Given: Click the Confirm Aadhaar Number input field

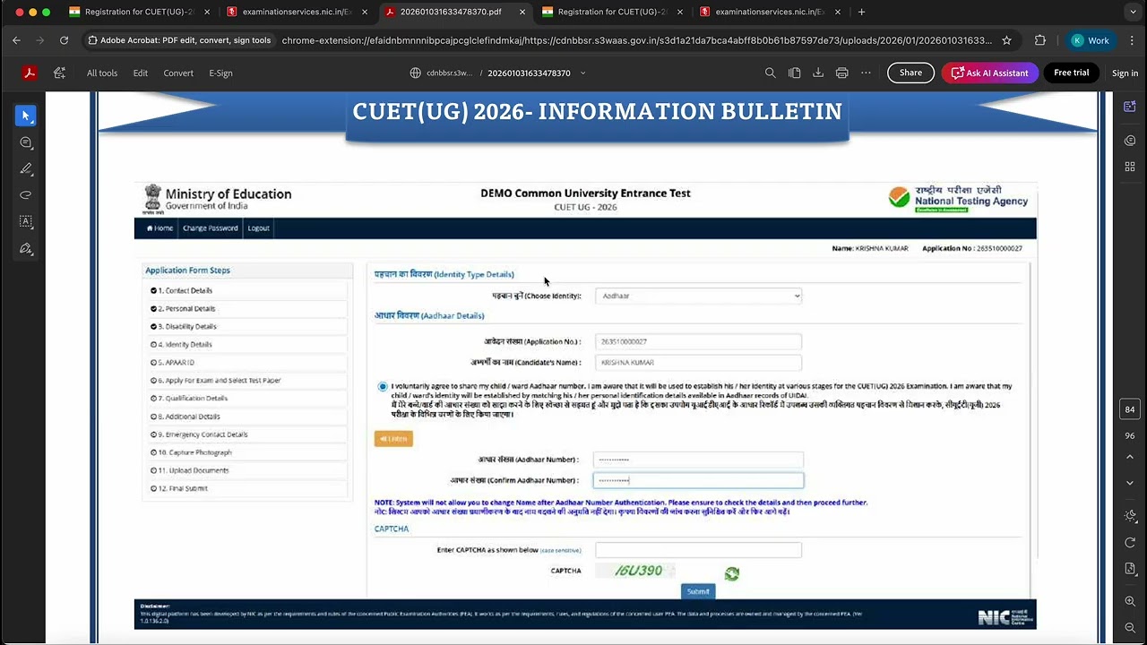Looking at the screenshot, I should pyautogui.click(x=698, y=480).
